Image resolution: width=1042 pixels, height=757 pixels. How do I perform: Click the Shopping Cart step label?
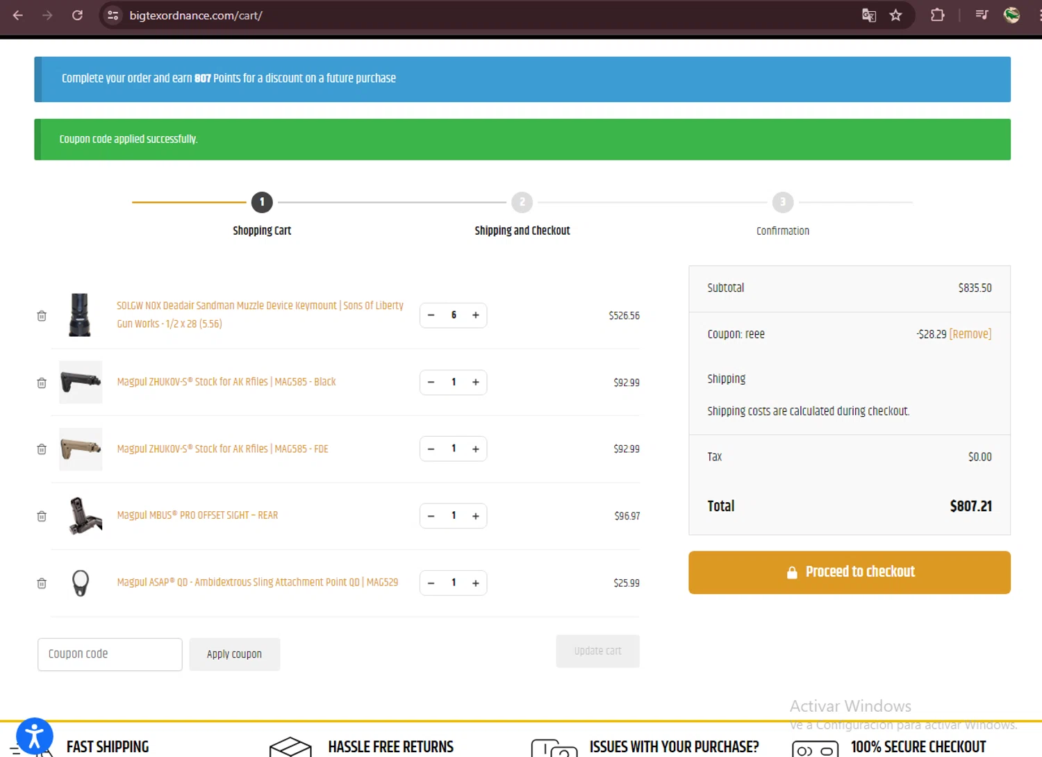(262, 231)
